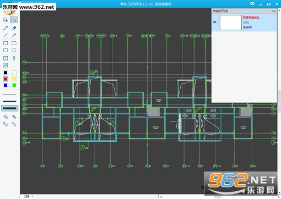Pick the ellipse shape tool
This screenshot has height=199, width=281.
[x=14, y=50]
